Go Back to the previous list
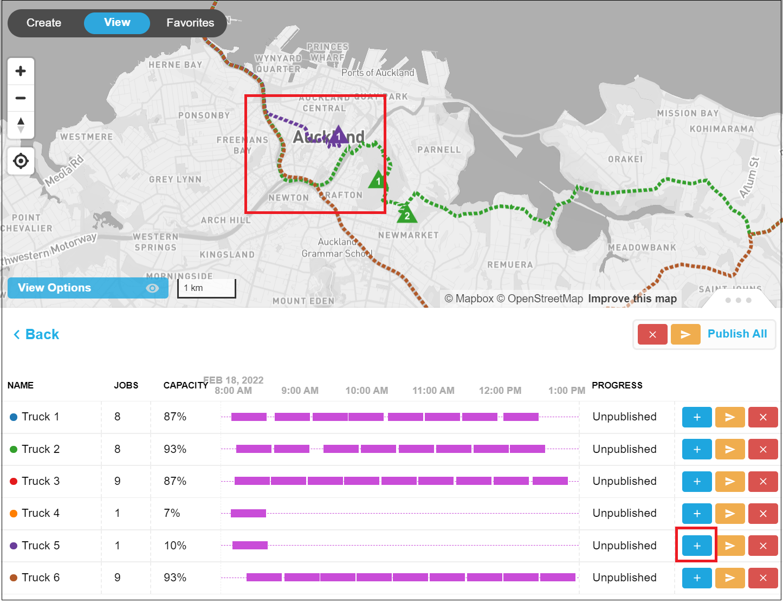This screenshot has height=603, width=783. 36,334
